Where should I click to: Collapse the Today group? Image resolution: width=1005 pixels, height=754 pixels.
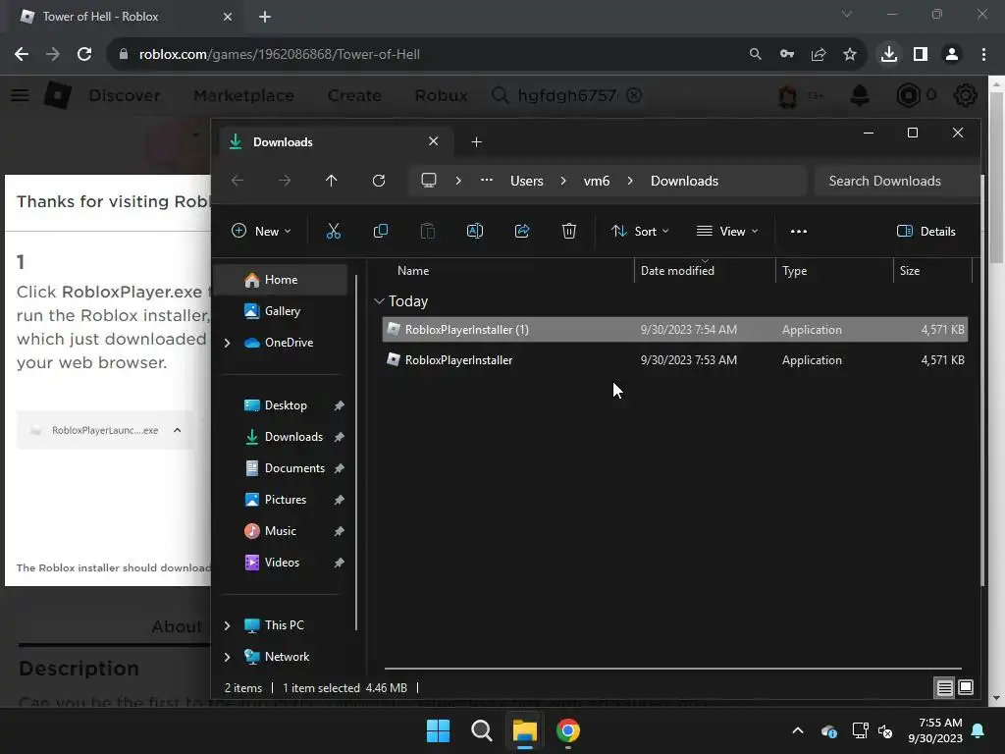click(x=380, y=301)
